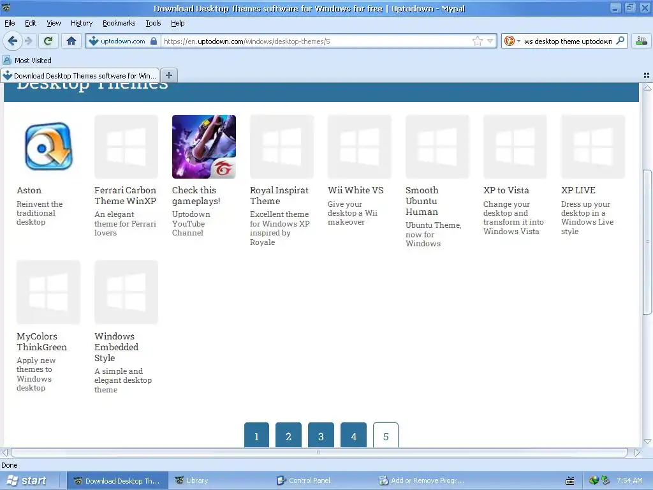Open the Home page icon

click(x=71, y=41)
